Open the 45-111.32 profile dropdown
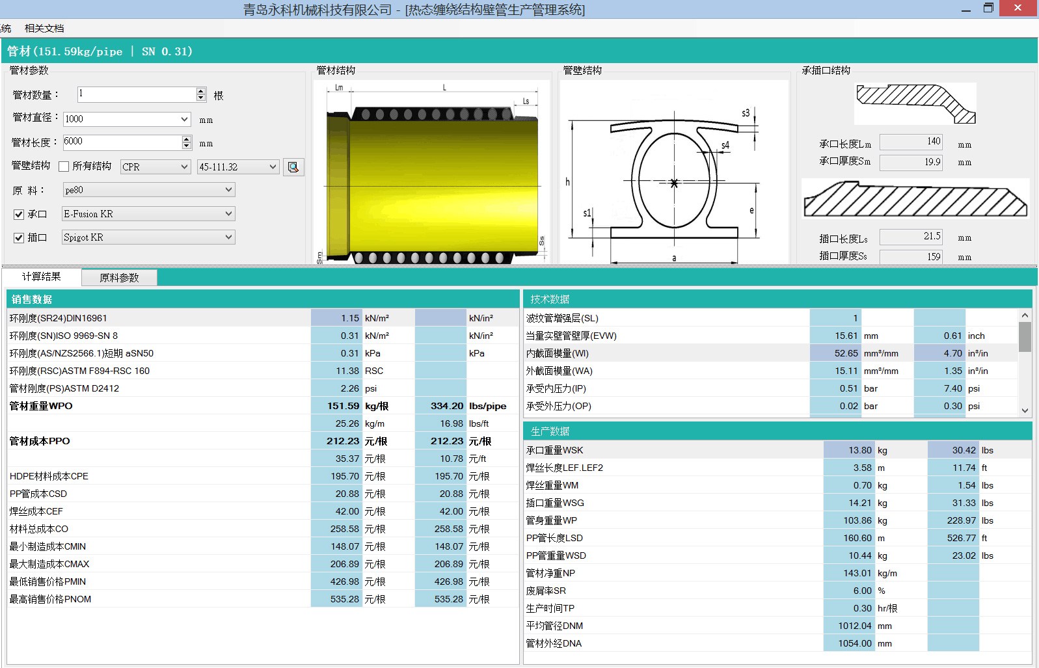Image resolution: width=1039 pixels, height=668 pixels. point(273,167)
